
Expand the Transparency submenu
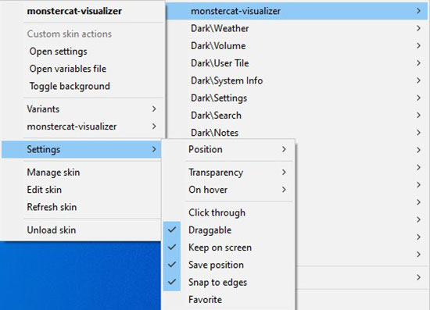228,173
